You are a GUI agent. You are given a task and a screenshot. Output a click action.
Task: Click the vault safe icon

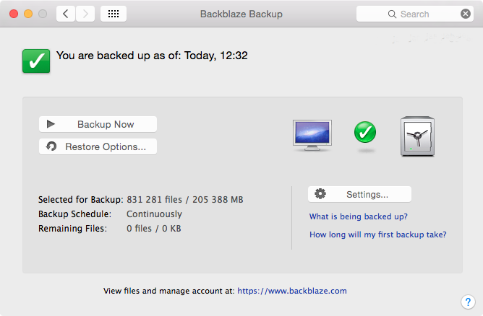click(417, 136)
